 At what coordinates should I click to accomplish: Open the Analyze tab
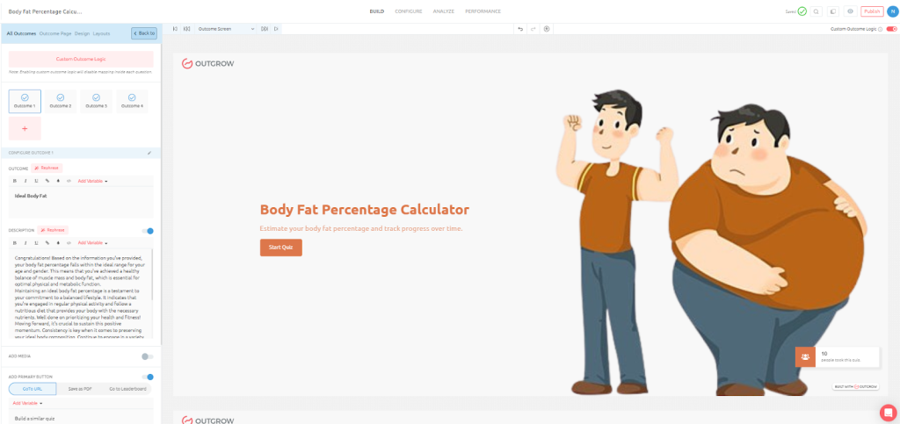click(x=443, y=11)
